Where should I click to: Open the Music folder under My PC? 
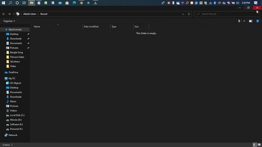point(13,101)
